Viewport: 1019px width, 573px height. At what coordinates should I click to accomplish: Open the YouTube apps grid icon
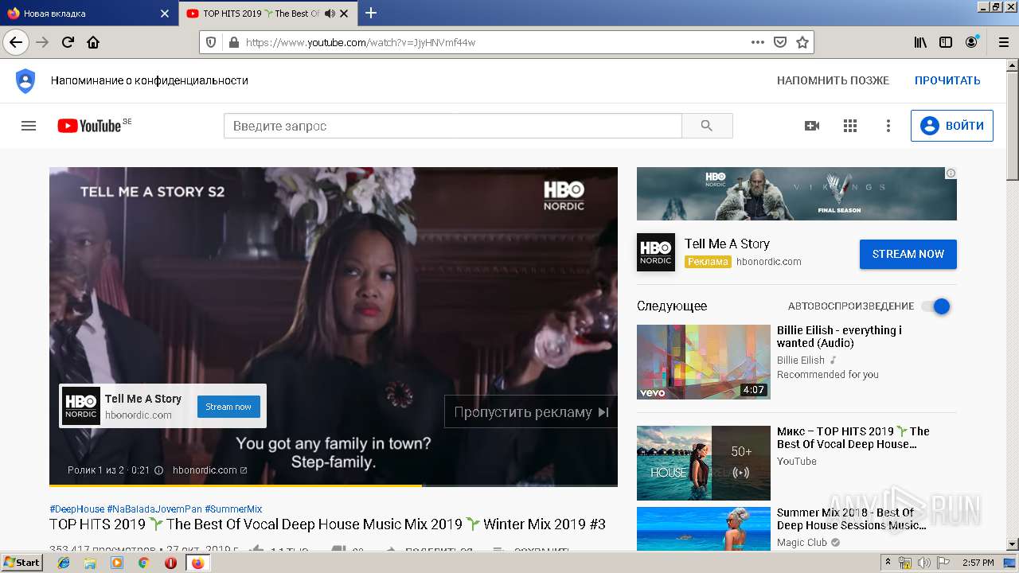coord(850,126)
